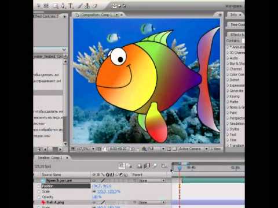Click the always preview this view icon
Image resolution: width=278 pixels, height=208 pixels.
[x=73, y=149]
